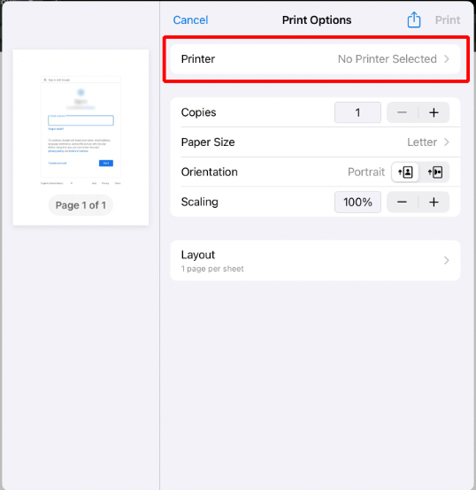Open the Layout page per sheet row

[315, 261]
